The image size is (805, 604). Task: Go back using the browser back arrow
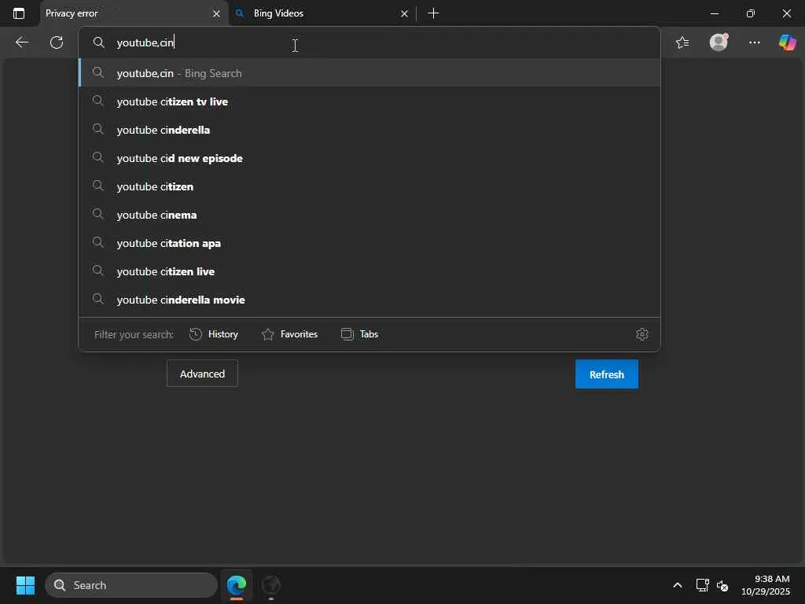tap(21, 42)
